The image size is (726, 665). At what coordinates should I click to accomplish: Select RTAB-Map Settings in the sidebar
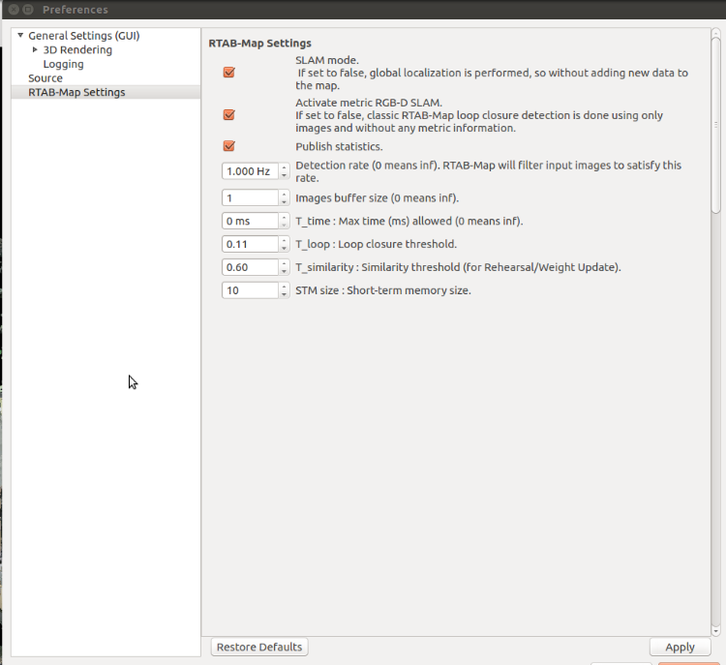click(76, 92)
